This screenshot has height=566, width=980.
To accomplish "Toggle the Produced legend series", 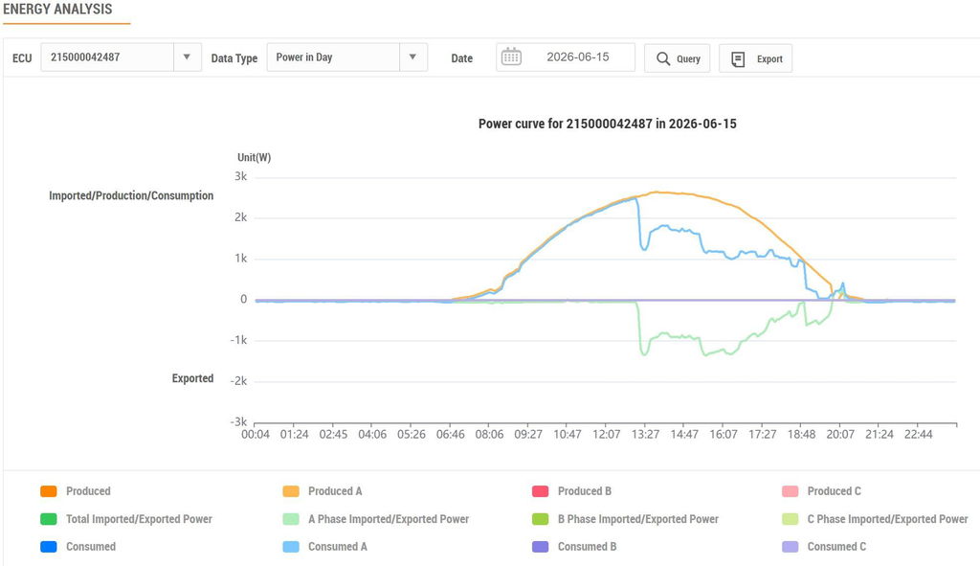I will [x=76, y=491].
